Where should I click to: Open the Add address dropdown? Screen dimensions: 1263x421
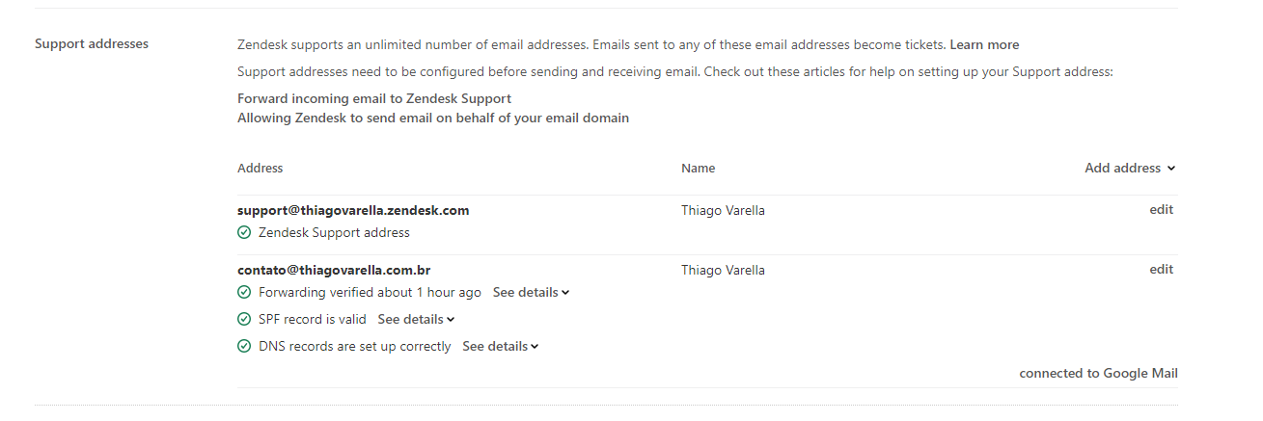tap(1130, 169)
